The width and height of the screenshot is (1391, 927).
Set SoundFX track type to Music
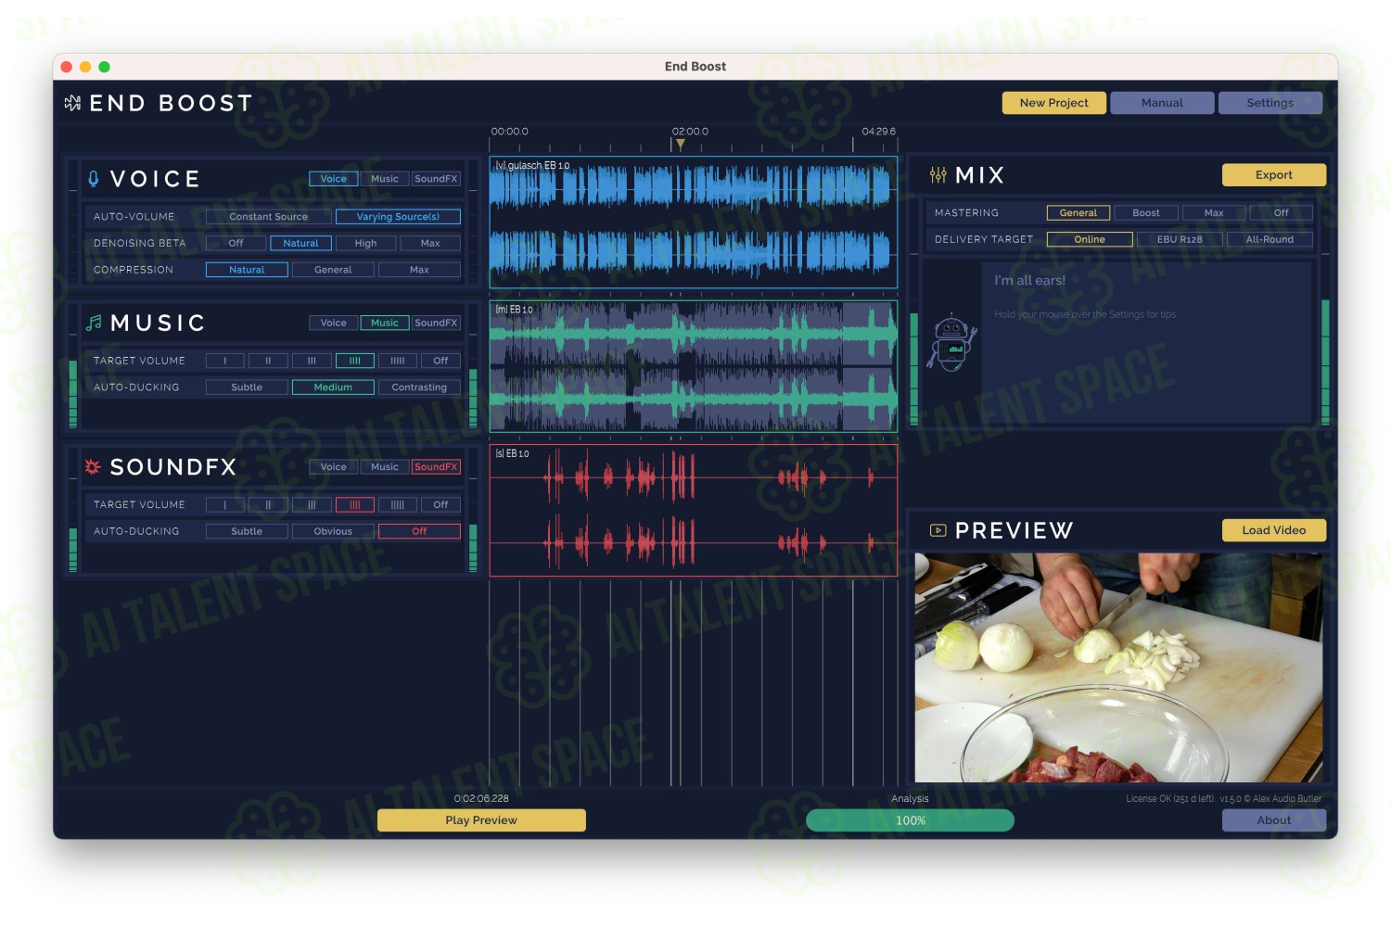[385, 467]
